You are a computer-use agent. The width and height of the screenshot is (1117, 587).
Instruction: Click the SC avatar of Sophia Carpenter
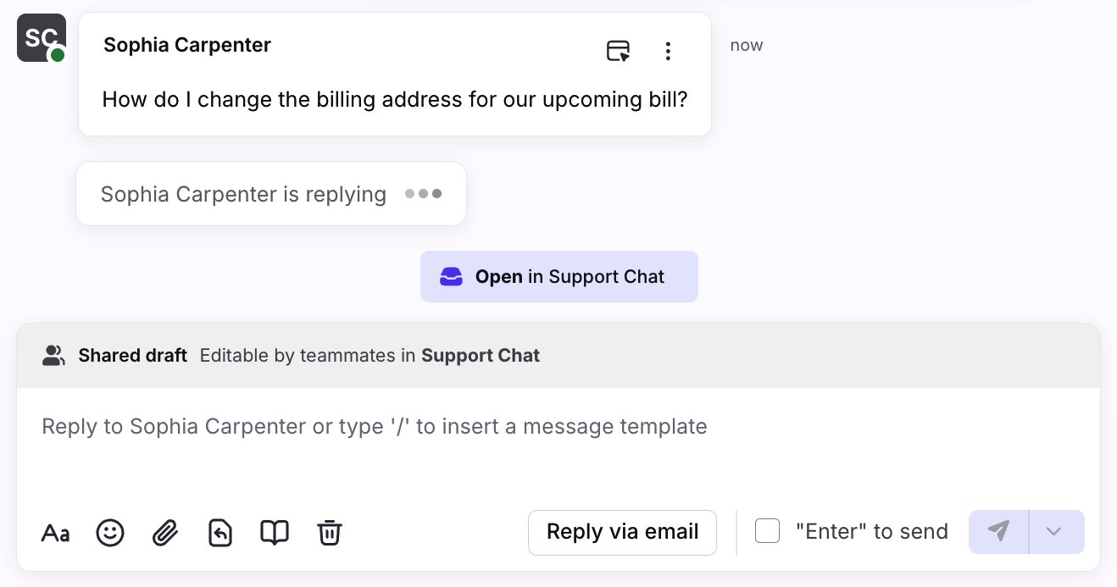click(x=41, y=37)
